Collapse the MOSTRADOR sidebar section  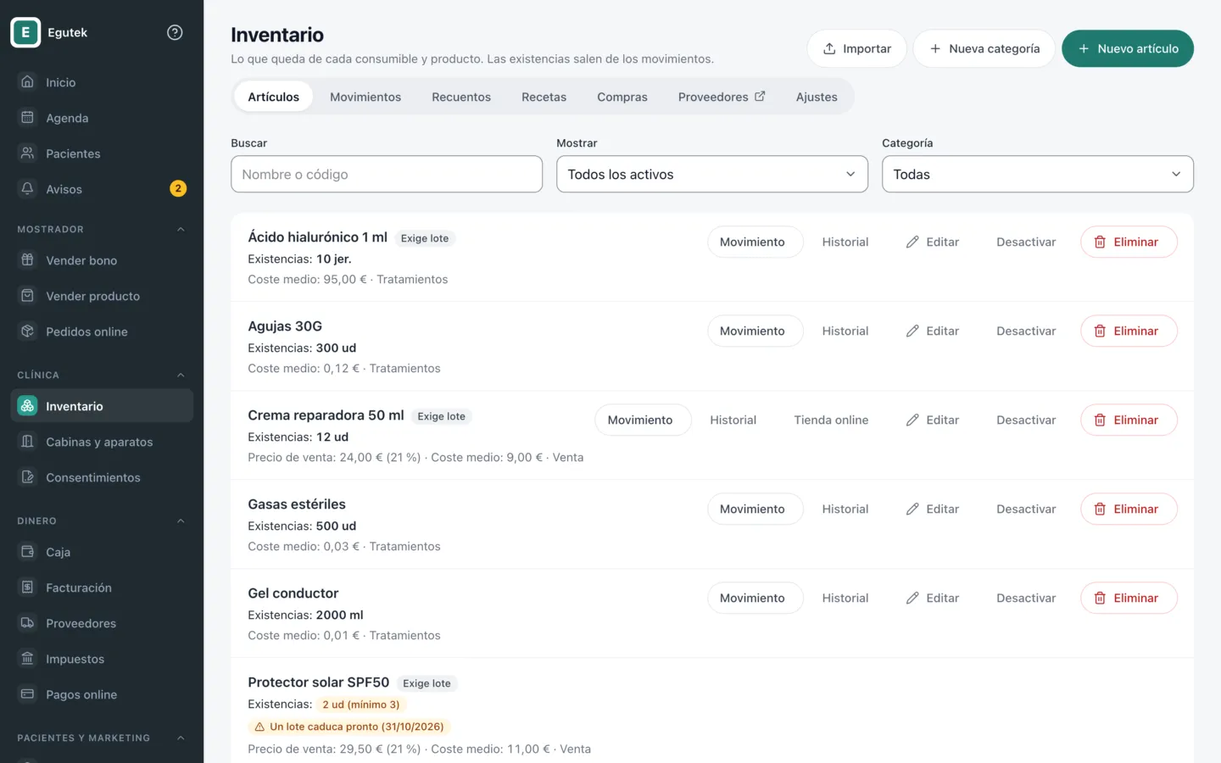[181, 229]
